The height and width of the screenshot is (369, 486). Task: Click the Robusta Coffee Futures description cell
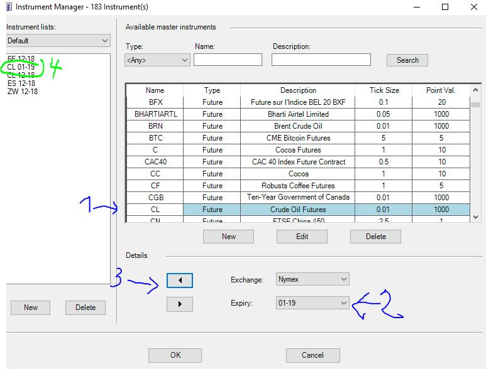click(298, 186)
